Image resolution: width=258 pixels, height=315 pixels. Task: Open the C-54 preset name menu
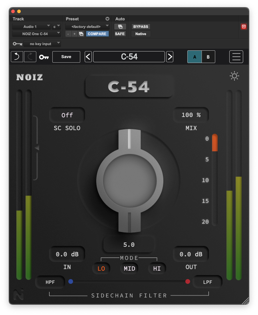click(x=129, y=57)
